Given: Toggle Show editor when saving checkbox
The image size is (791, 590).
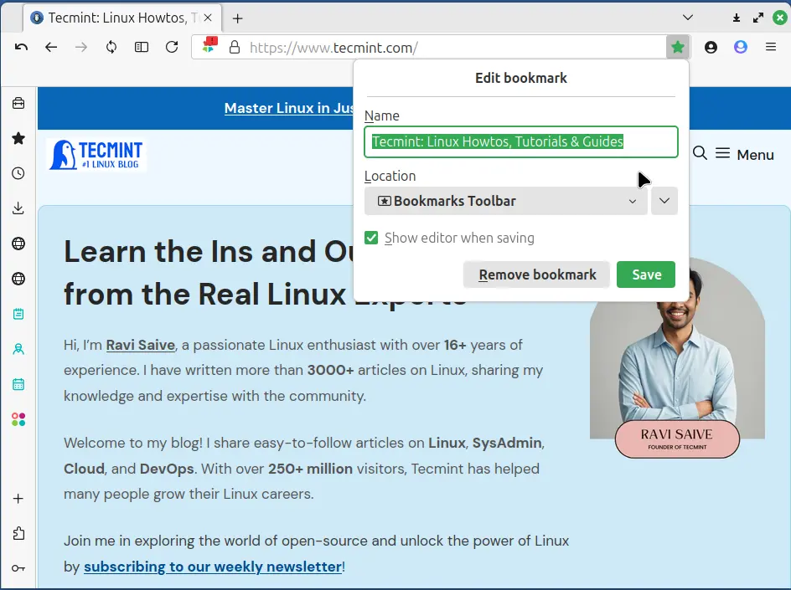Looking at the screenshot, I should 371,238.
